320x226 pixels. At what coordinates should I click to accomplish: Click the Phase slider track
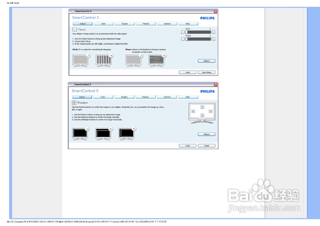point(198,39)
